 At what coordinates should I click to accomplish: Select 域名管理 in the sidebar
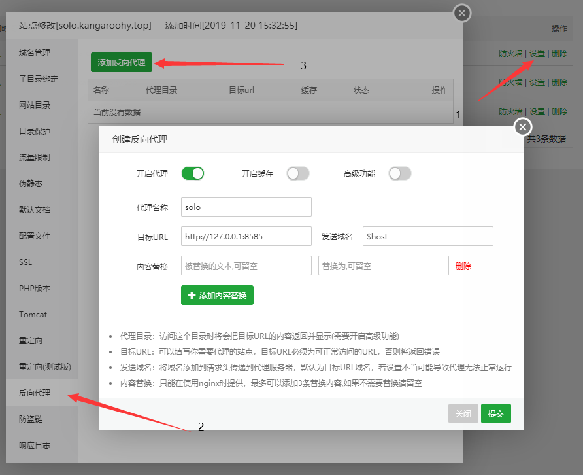35,52
